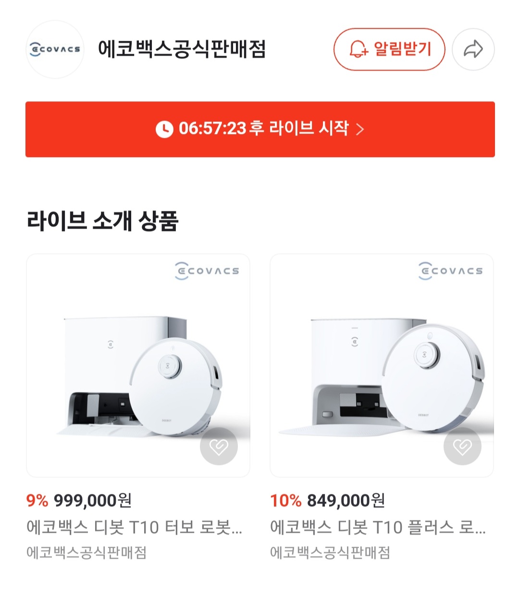Toggle wishlist heart on T10 플러스
This screenshot has width=519, height=590.
click(462, 446)
